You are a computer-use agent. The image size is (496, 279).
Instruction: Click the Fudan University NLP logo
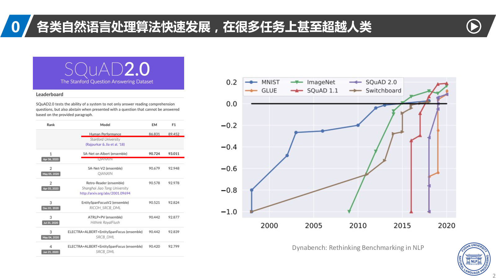coord(474,259)
